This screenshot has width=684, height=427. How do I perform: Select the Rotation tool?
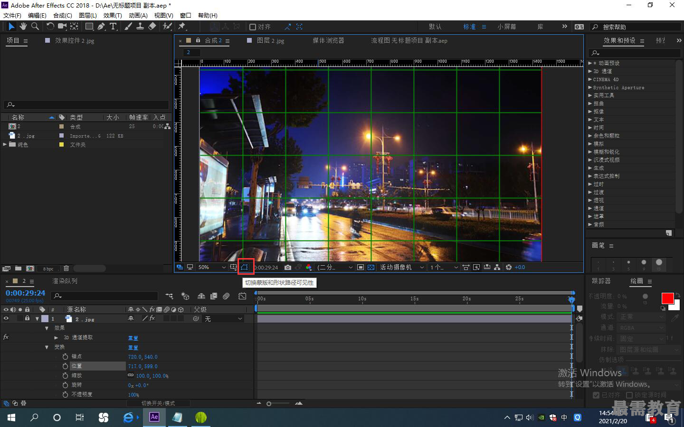coord(50,27)
